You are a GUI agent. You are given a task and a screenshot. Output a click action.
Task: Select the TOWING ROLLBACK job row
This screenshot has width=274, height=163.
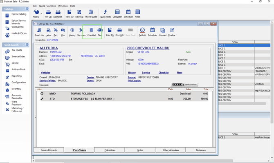tap(124, 94)
